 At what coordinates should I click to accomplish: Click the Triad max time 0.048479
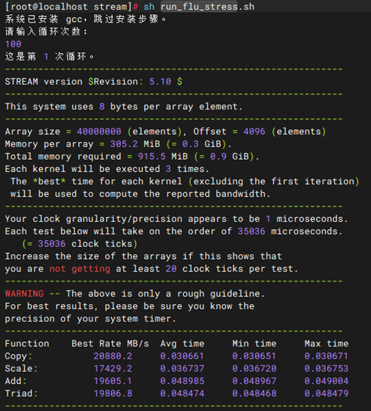click(x=326, y=393)
